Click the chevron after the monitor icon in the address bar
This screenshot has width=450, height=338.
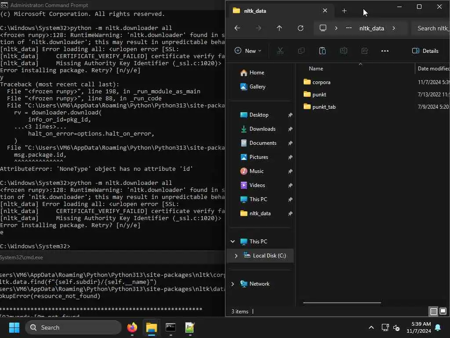pyautogui.click(x=336, y=28)
